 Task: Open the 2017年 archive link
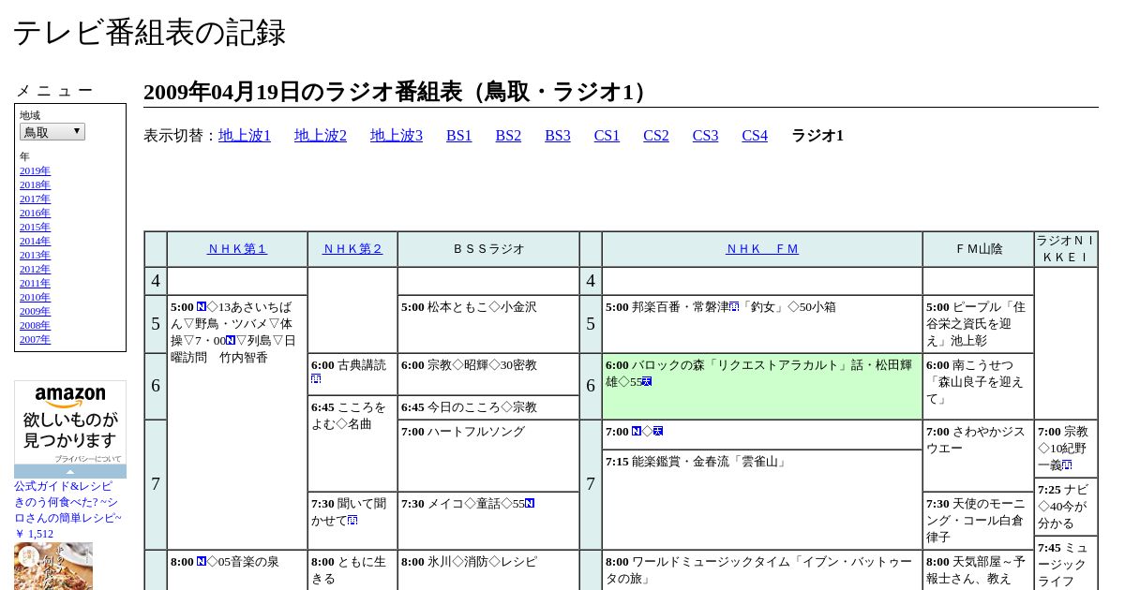(x=35, y=199)
